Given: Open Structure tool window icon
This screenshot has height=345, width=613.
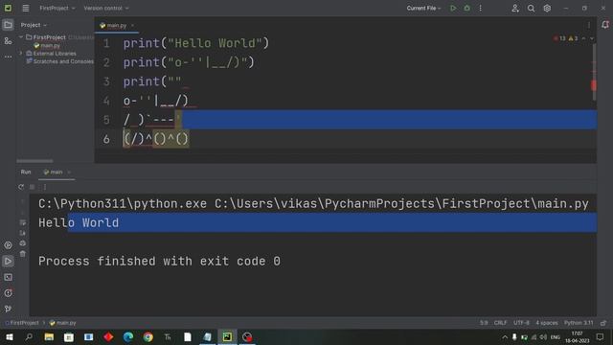Looking at the screenshot, I should click(8, 40).
